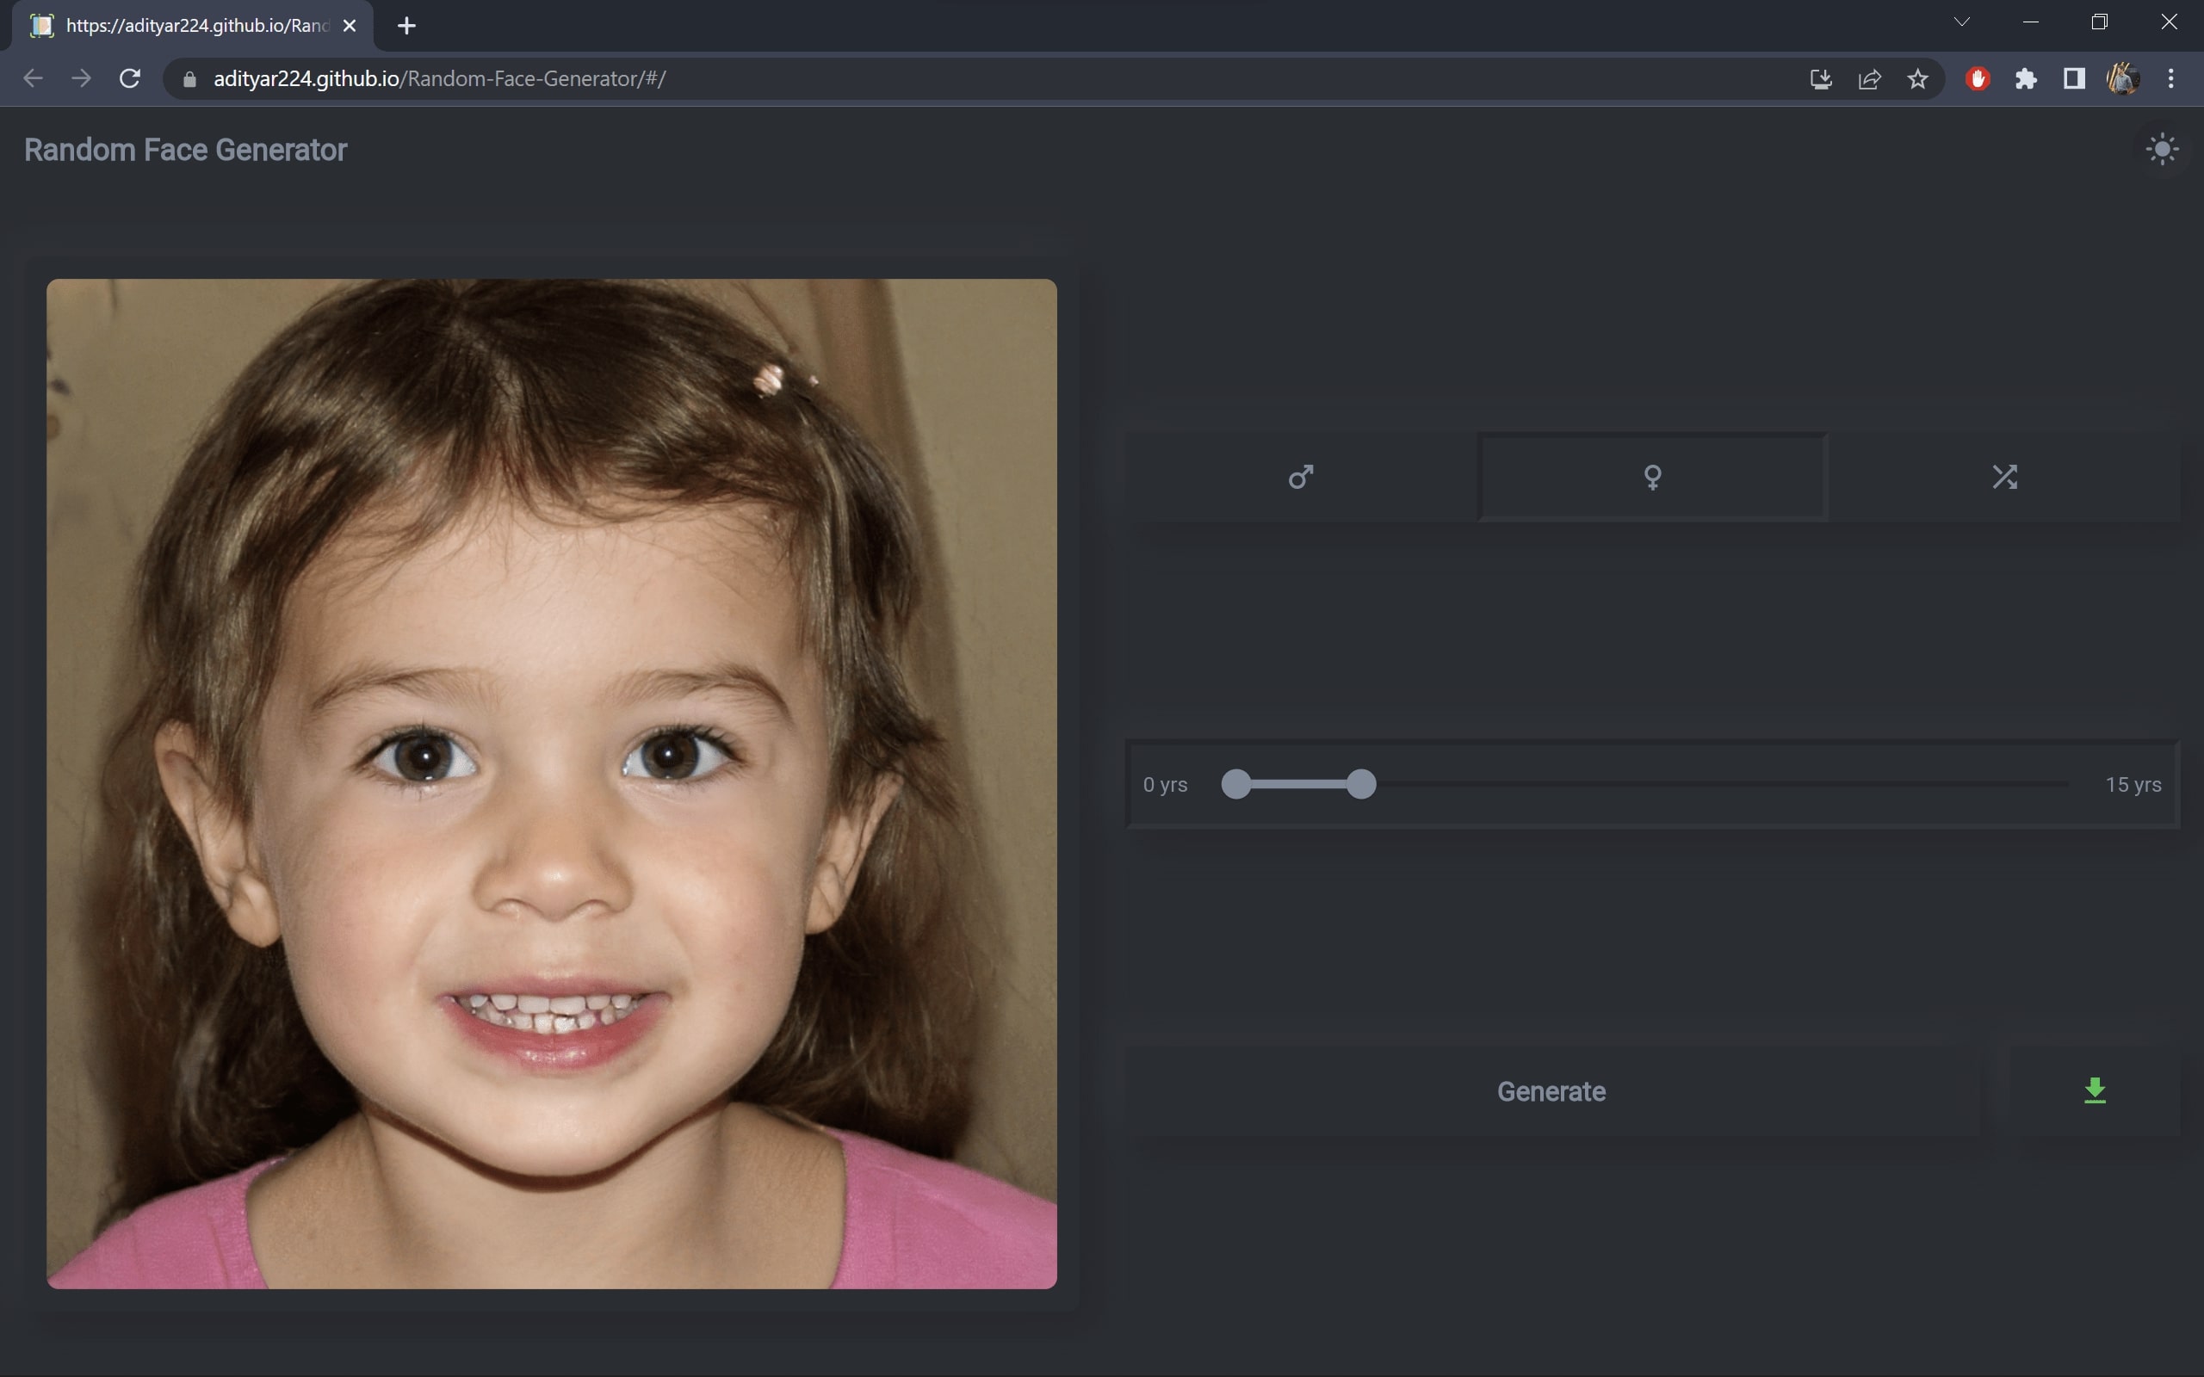The width and height of the screenshot is (2204, 1377).
Task: Toggle the light theme sun icon
Action: pyautogui.click(x=2161, y=150)
